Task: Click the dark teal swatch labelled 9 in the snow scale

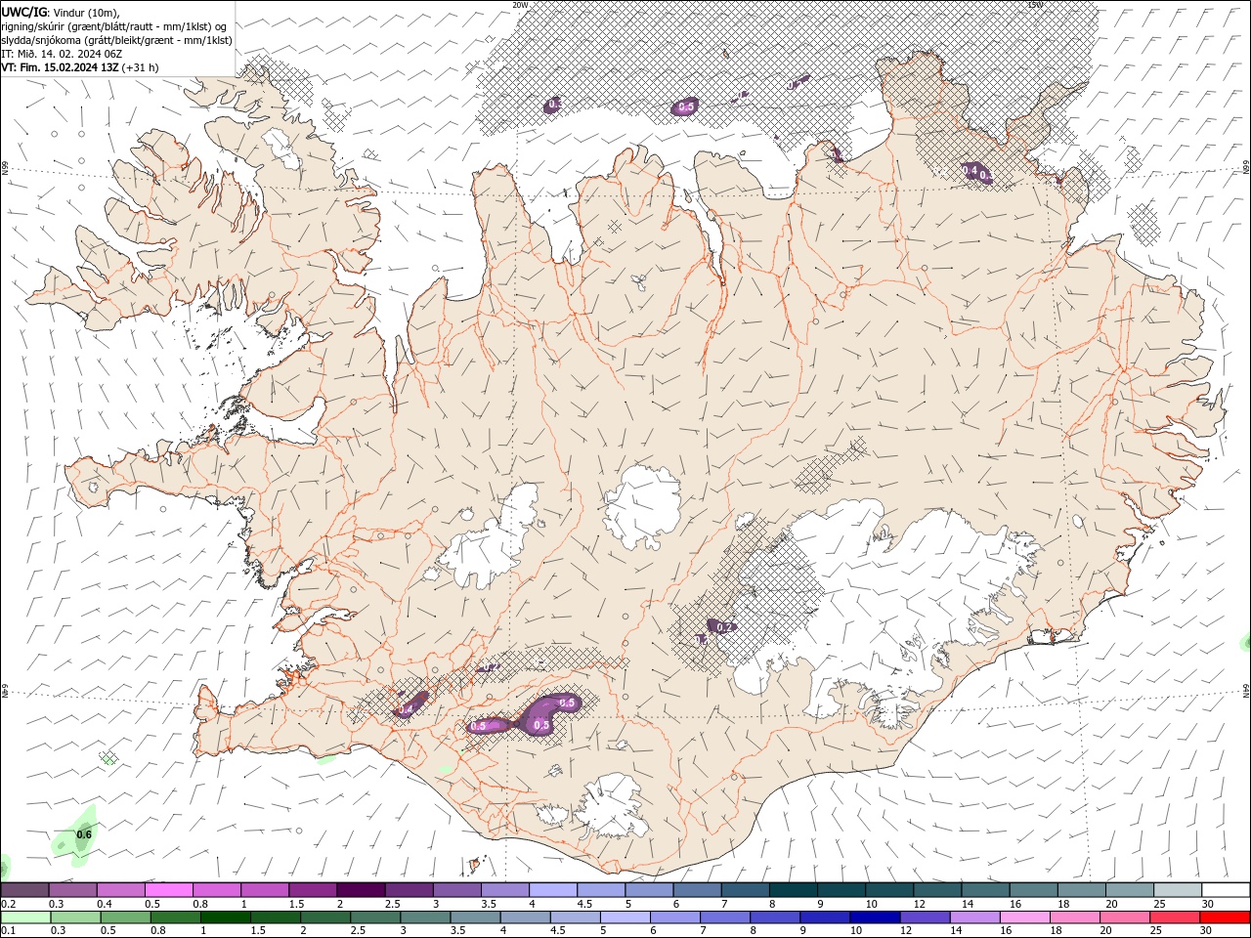Action: (841, 890)
